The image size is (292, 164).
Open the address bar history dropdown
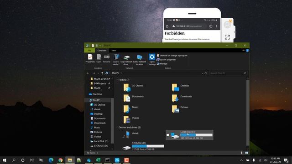(202, 73)
